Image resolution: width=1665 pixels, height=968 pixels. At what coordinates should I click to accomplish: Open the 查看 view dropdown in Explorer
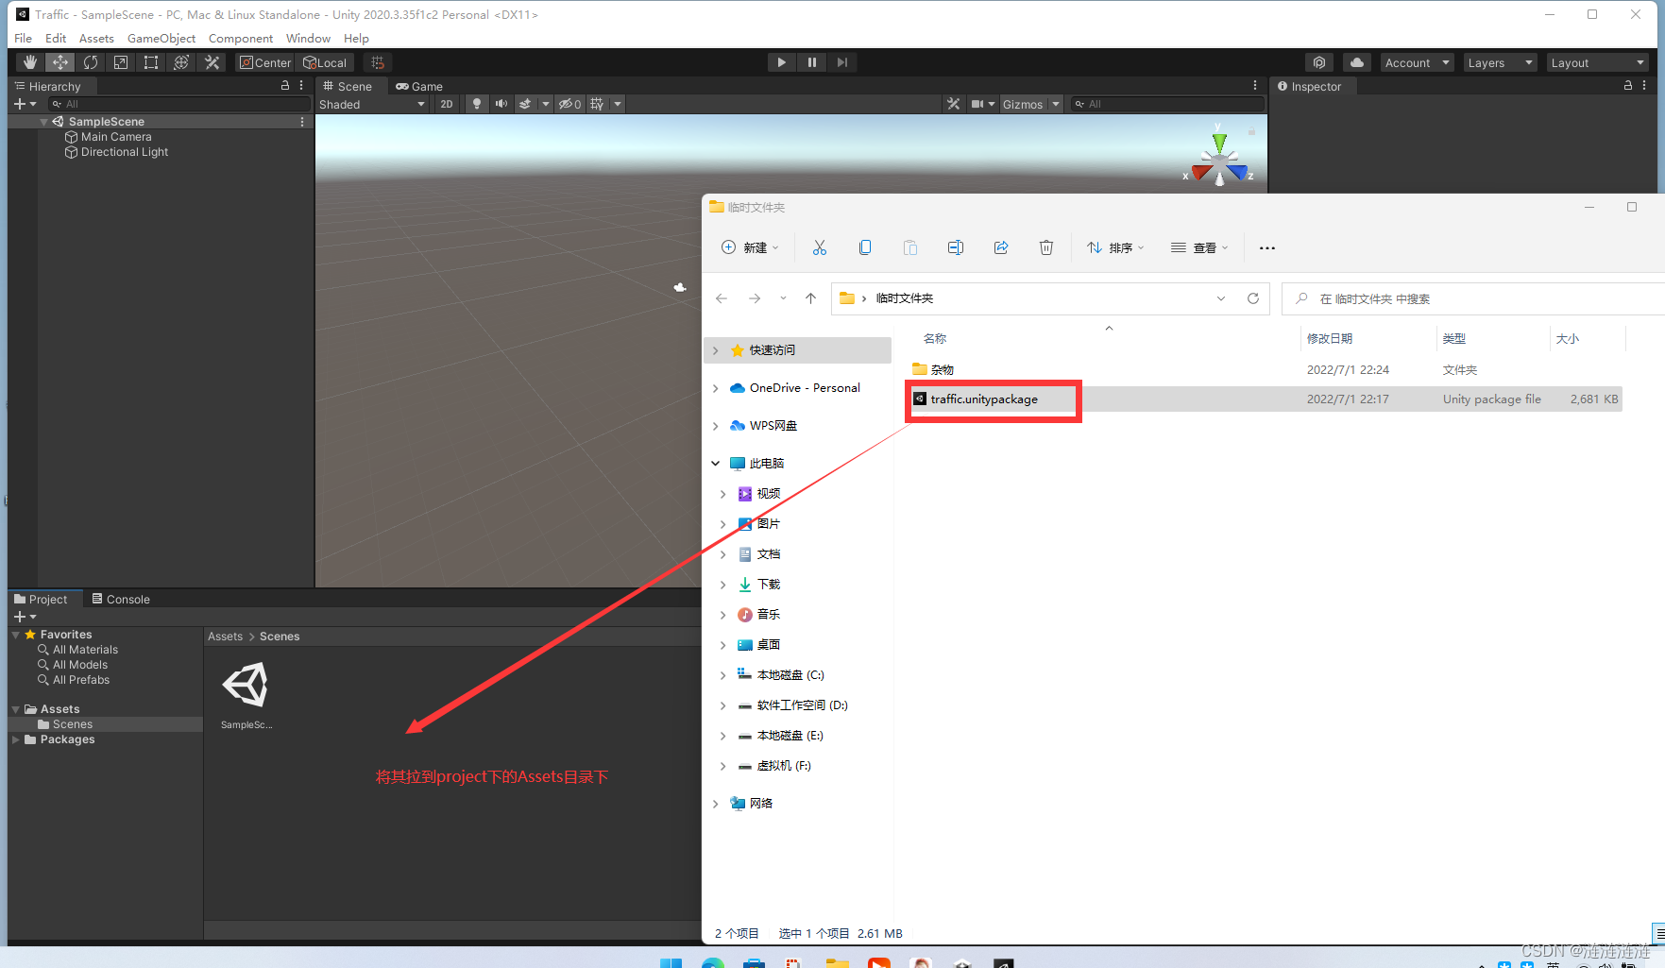coord(1199,247)
